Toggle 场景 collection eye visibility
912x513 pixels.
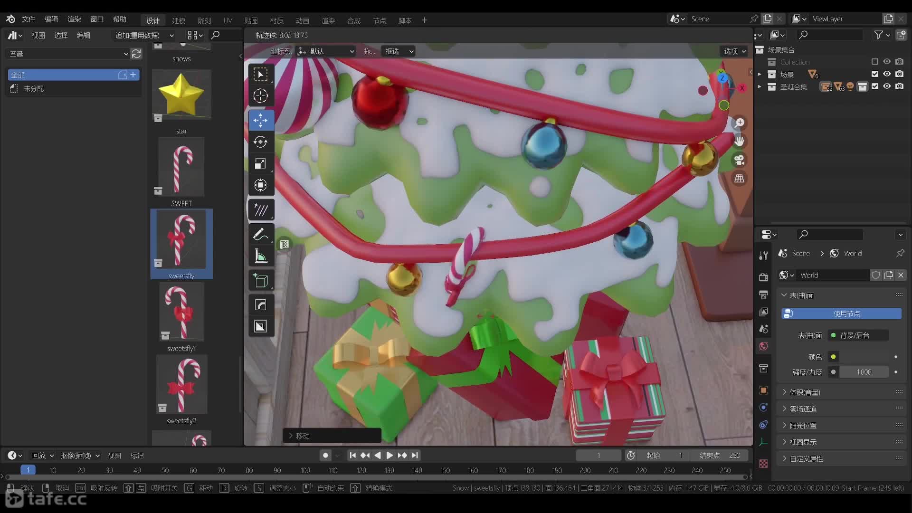(887, 74)
